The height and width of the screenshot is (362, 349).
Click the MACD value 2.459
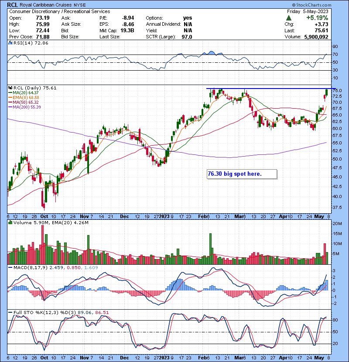pos(56,268)
